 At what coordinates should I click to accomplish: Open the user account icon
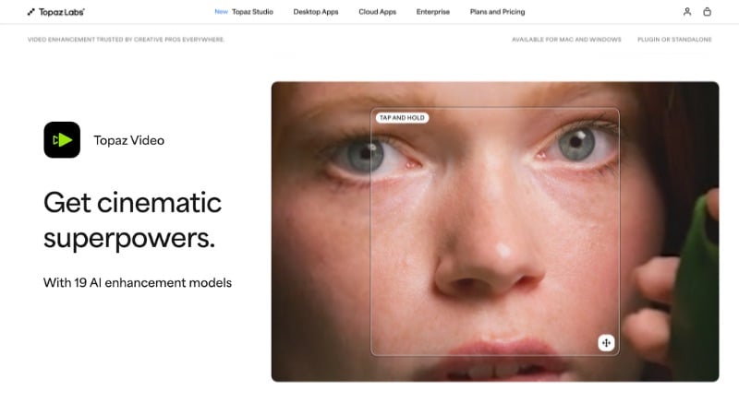pos(687,12)
